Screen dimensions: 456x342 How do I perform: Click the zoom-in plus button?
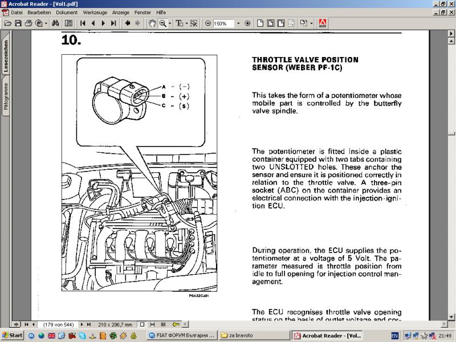point(247,23)
